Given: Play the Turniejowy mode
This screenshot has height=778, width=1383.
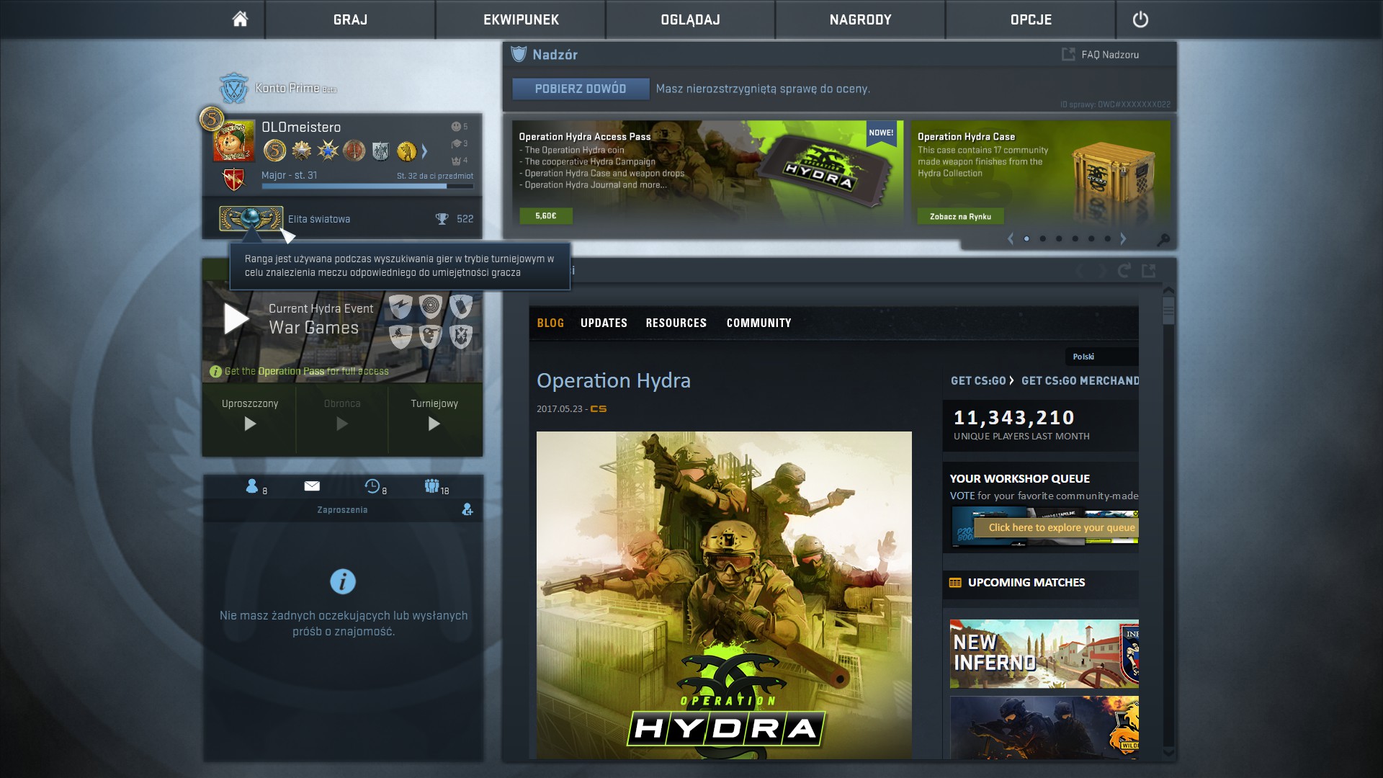Looking at the screenshot, I should coord(434,424).
